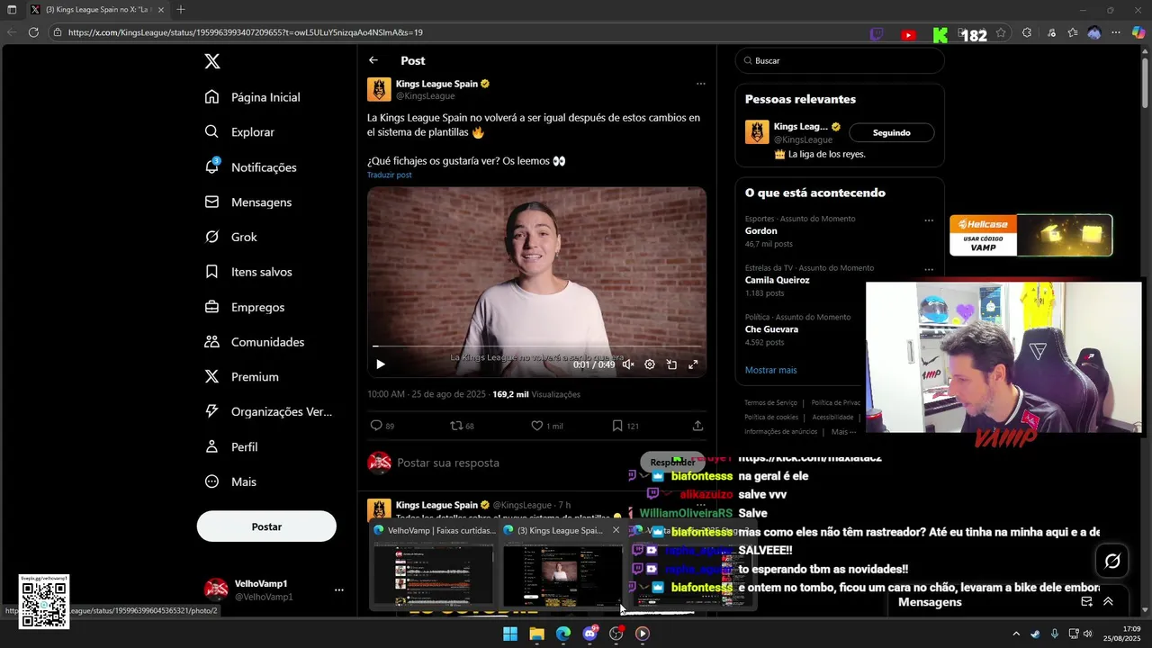Image resolution: width=1152 pixels, height=648 pixels.
Task: Open more options for Gordon trend
Action: pyautogui.click(x=929, y=220)
